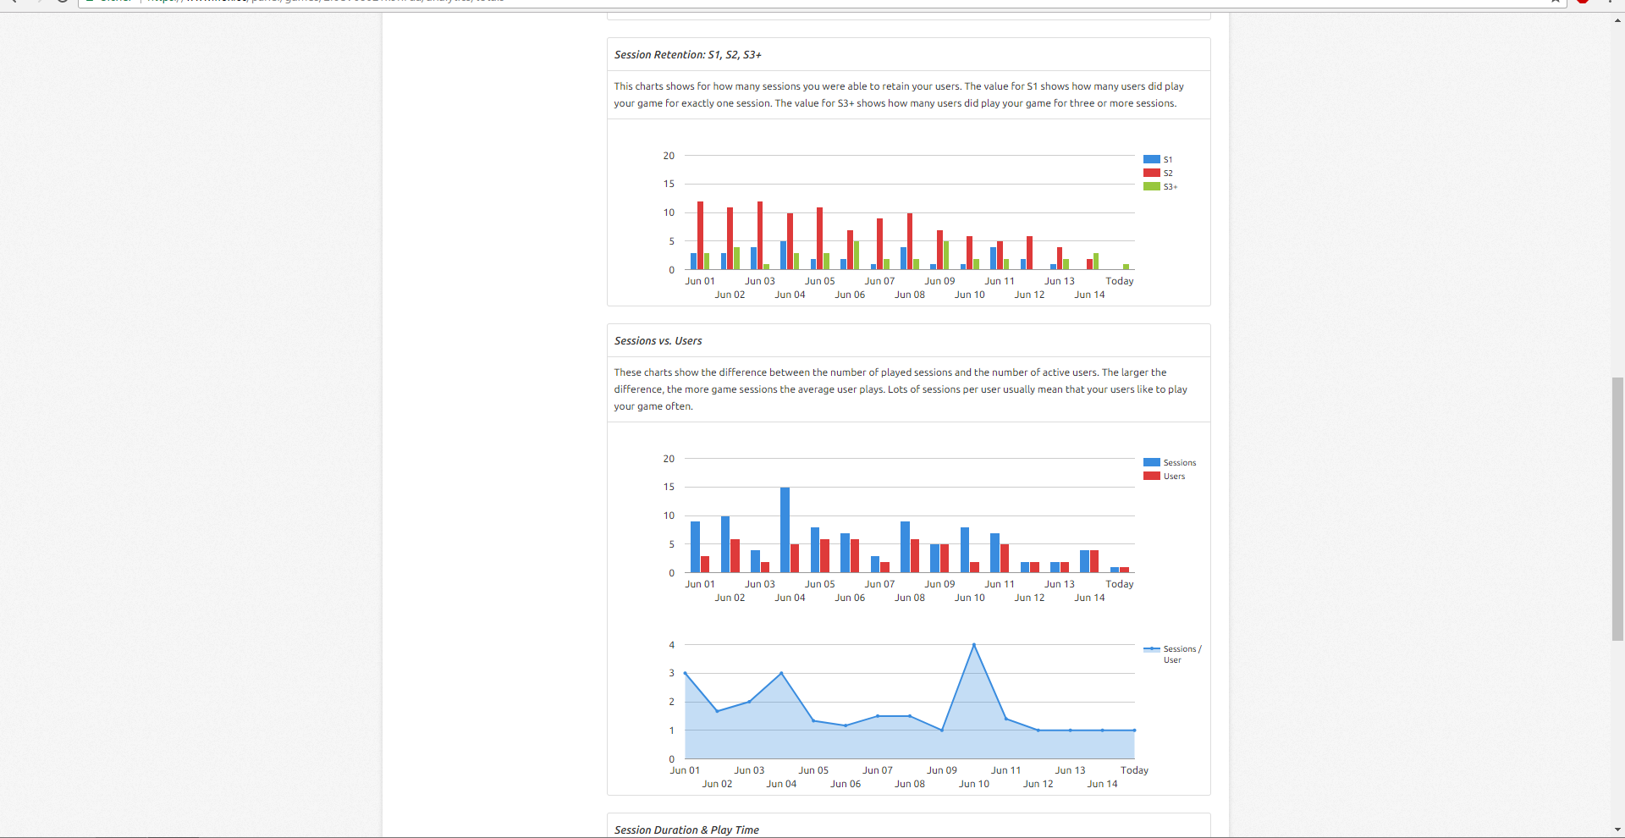
Task: Click the Session Duration & Play Time heading
Action: point(686,830)
